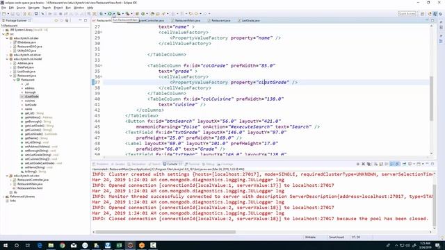Maximize the Package Explorer panel
445x250 pixels.
coord(86,20)
